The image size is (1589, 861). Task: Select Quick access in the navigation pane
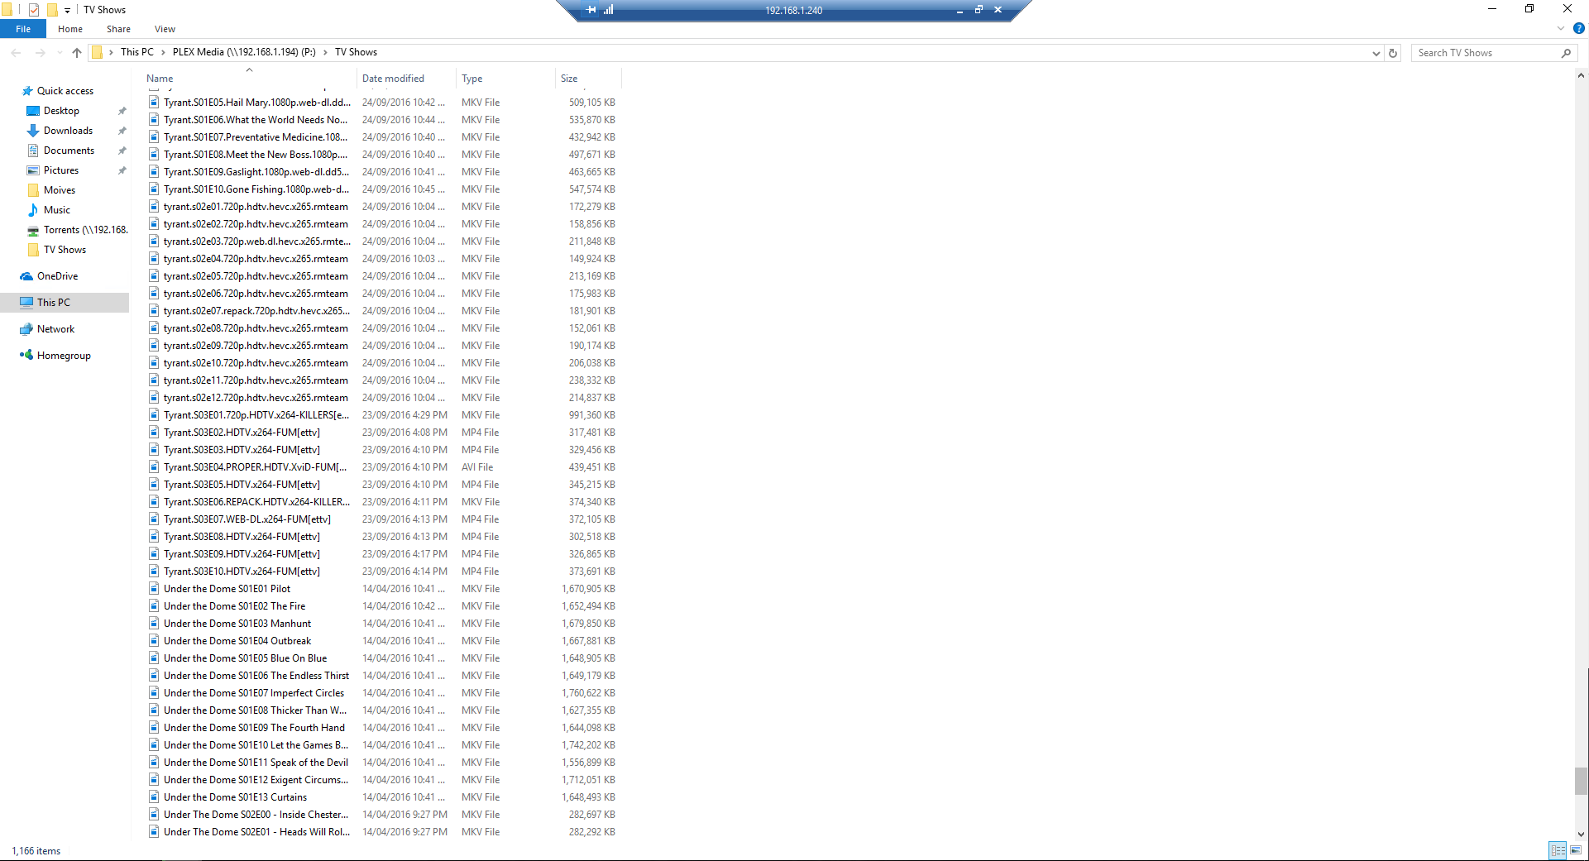click(65, 91)
